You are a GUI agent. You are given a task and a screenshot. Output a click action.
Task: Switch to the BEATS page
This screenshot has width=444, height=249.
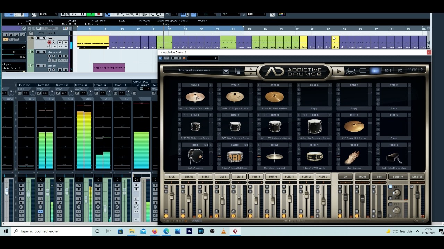point(412,70)
